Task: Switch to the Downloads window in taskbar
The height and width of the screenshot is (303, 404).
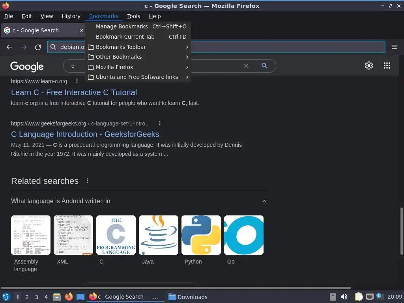Action: coord(188,297)
